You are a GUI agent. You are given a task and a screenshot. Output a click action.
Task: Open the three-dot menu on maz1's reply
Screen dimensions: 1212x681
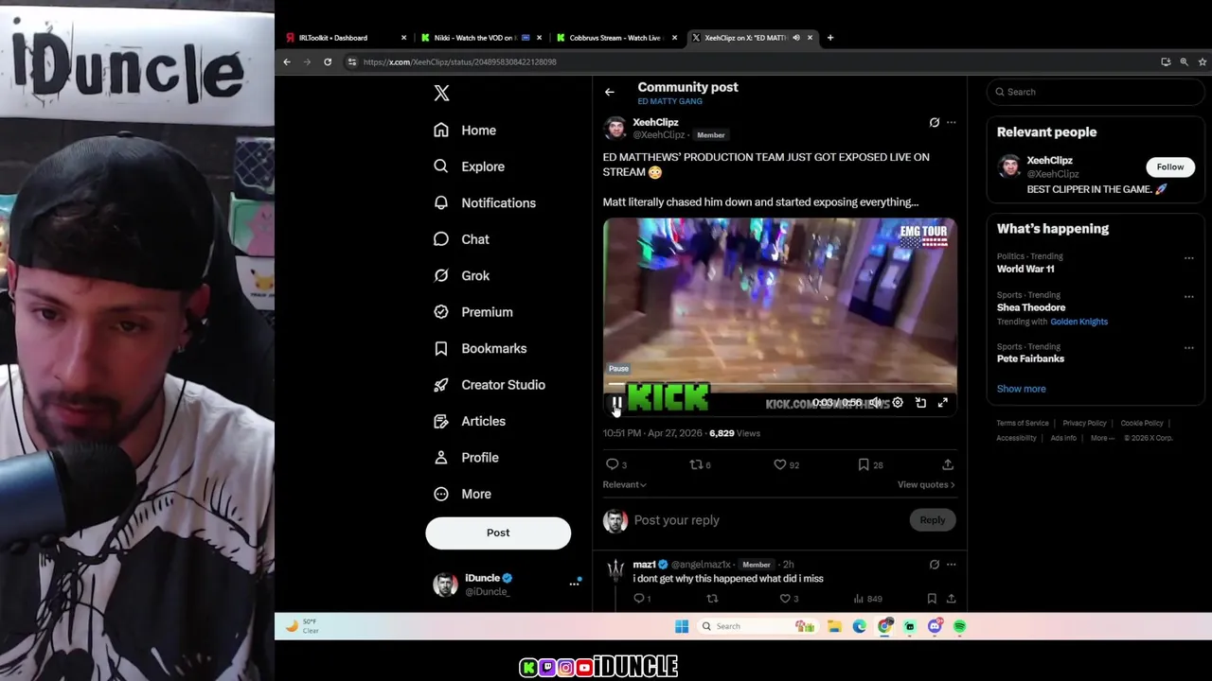(x=952, y=565)
